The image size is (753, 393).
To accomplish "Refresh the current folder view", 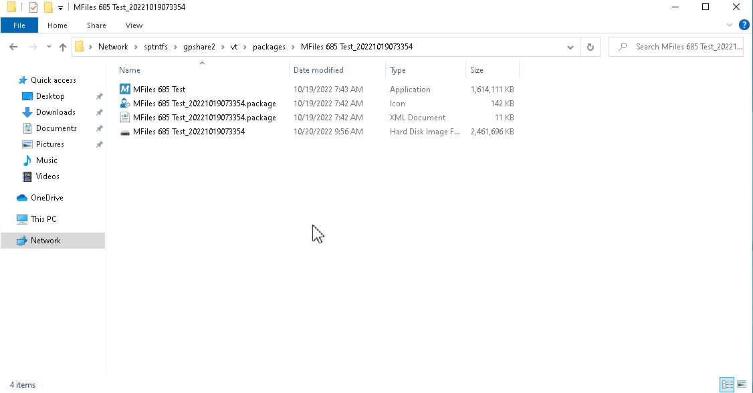I will [x=590, y=47].
